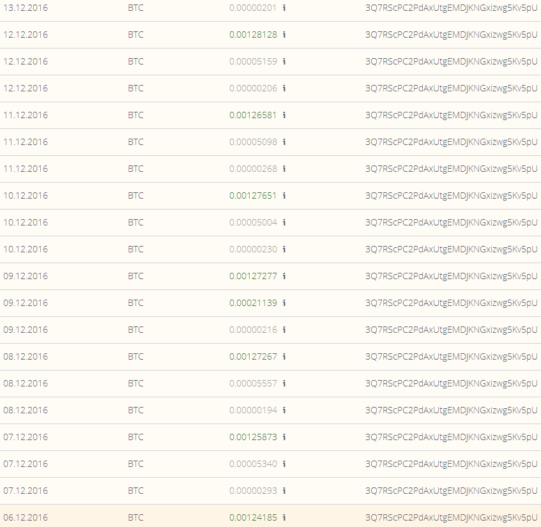This screenshot has width=541, height=527.
Task: Select amount 0.00127651
Action: [253, 195]
